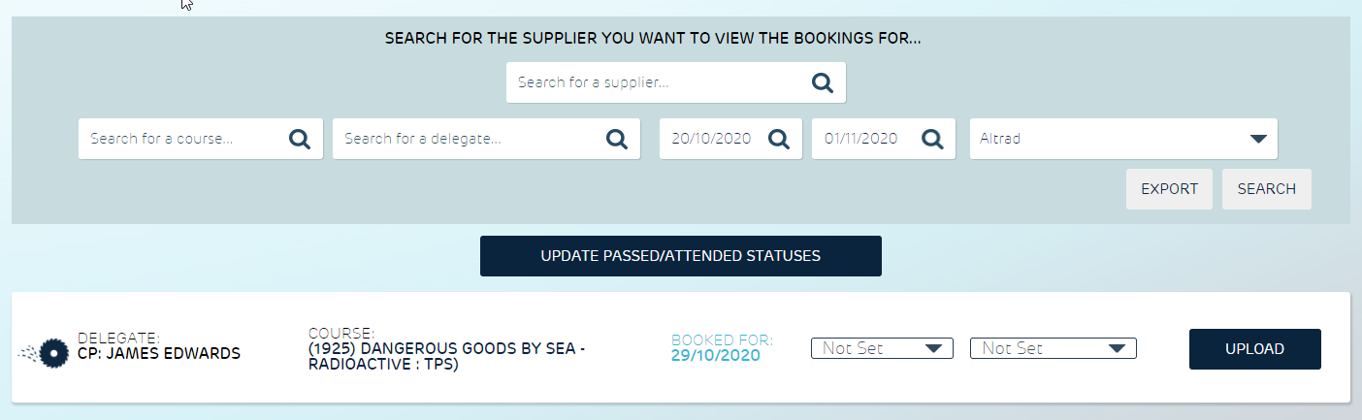The width and height of the screenshot is (1362, 420).
Task: Click the delegate search magnifier icon
Action: pos(617,139)
